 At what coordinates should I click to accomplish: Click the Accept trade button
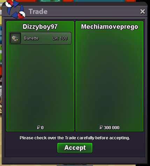(75, 148)
